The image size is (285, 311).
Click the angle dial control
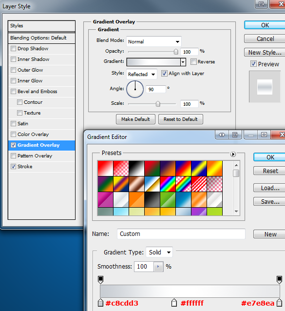[135, 89]
